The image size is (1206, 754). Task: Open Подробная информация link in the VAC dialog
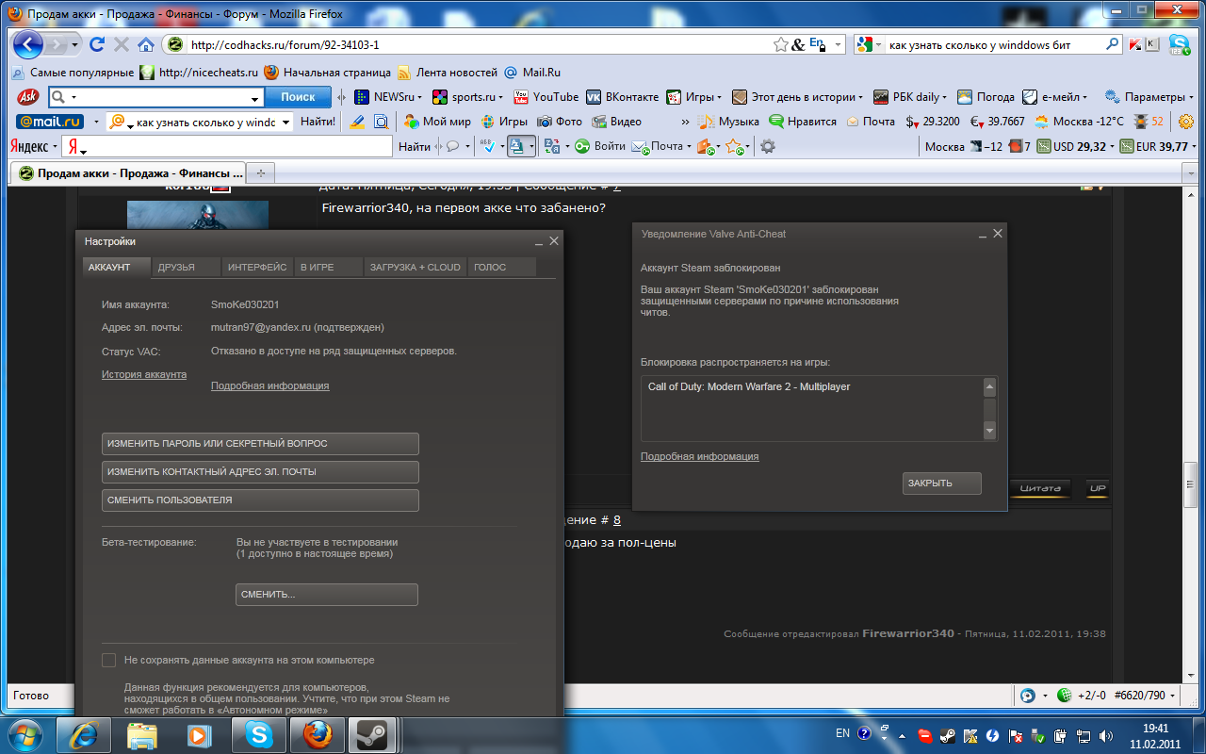(699, 456)
